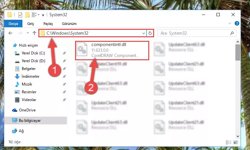Click the componentintl.dll gear file icon
Image resolution: width=250 pixels, height=150 pixels.
click(x=82, y=50)
